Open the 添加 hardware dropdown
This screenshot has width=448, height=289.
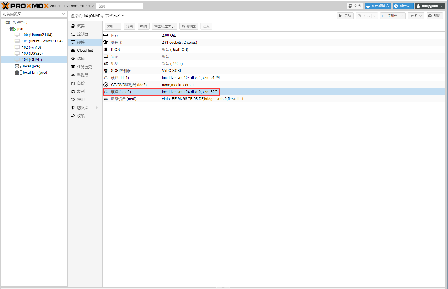point(113,26)
